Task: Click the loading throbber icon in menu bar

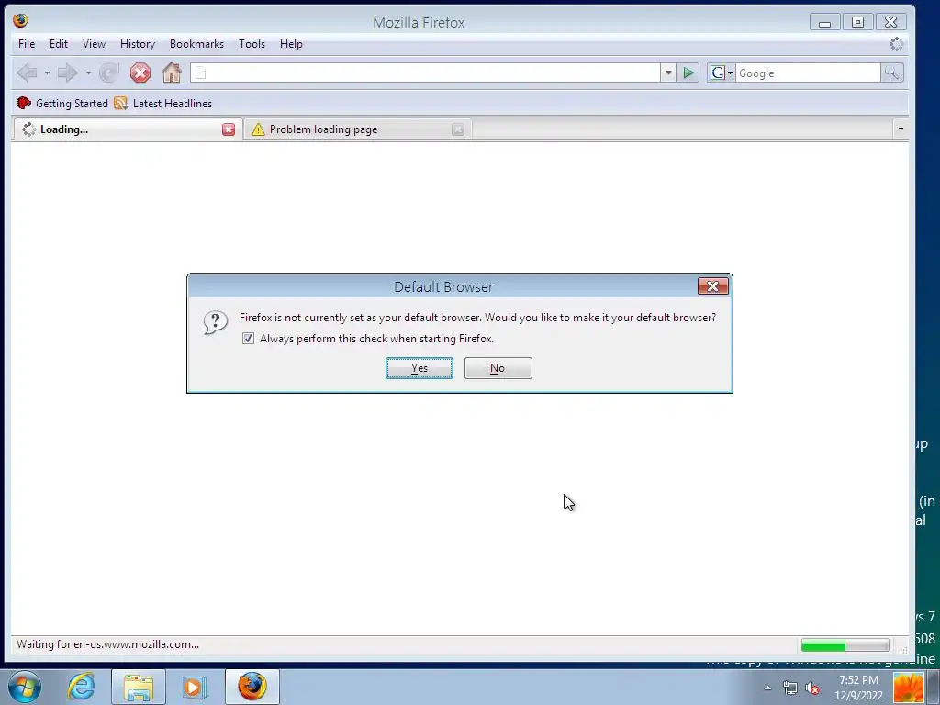Action: coord(896,44)
